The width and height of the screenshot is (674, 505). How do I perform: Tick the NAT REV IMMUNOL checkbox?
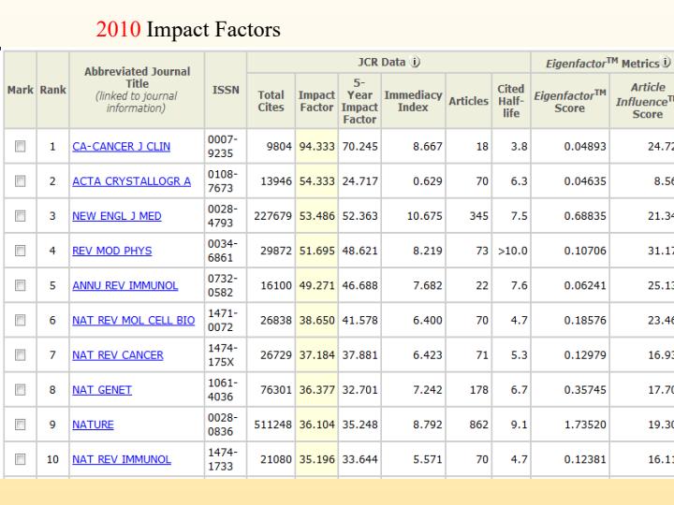pos(21,459)
